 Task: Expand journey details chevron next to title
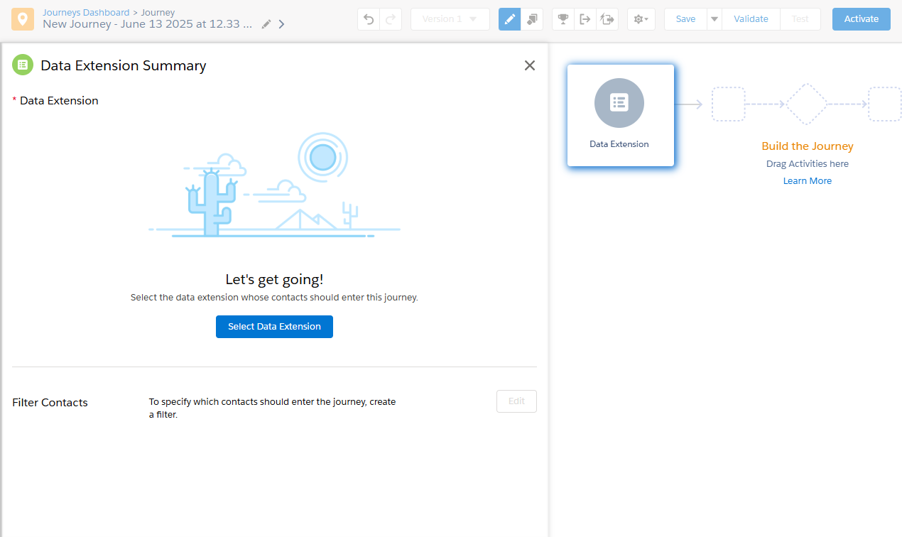282,24
